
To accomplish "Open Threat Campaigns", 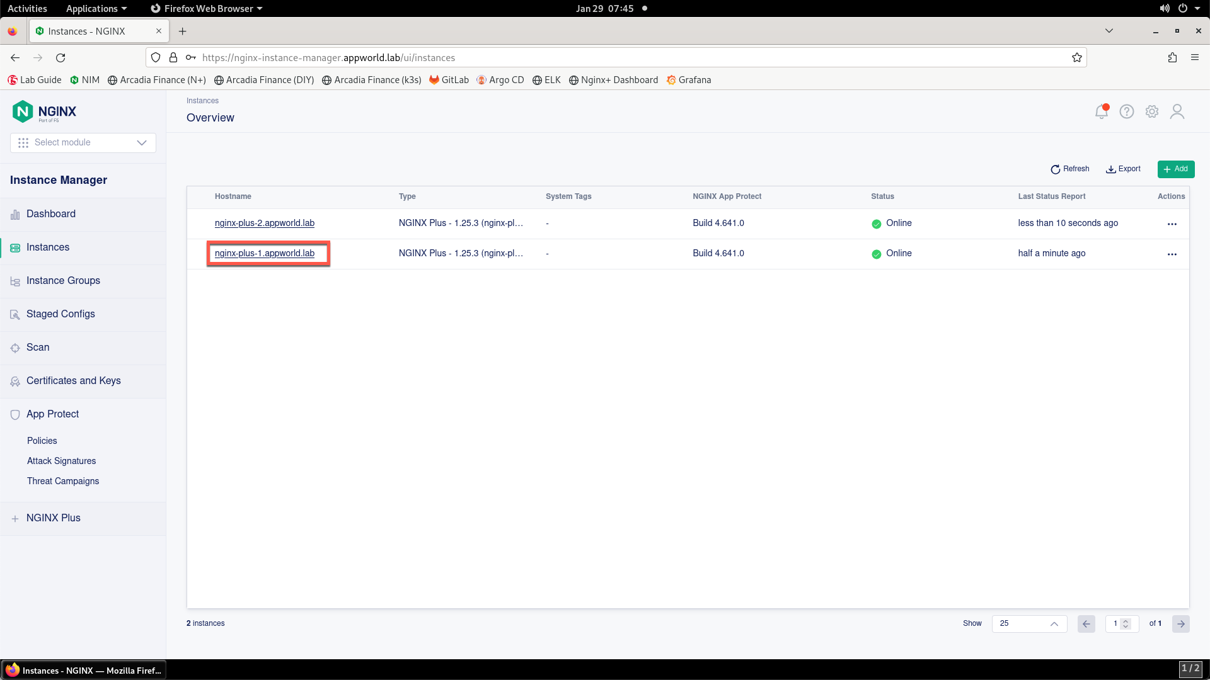I will [x=63, y=481].
